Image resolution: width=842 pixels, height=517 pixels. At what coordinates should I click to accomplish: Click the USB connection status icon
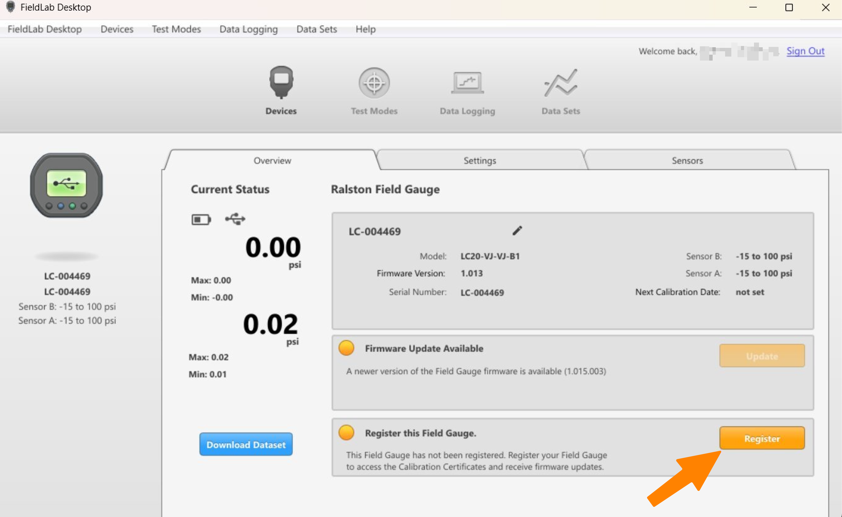pos(235,219)
